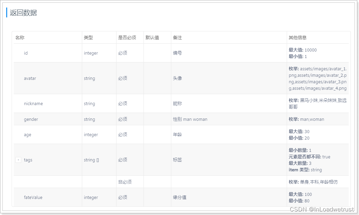Select the nickname field name

(x=34, y=103)
